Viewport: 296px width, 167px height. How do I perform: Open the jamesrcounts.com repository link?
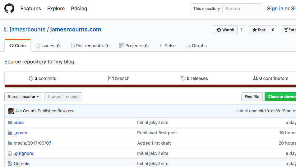coord(76,30)
